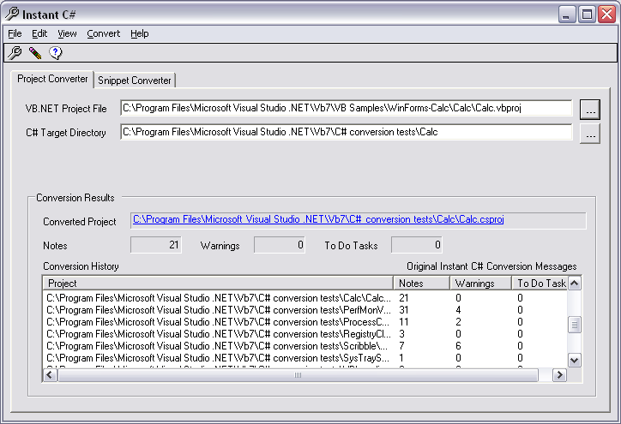Click the history list scroll left arrow
Screen dimensions: 621x424
(x=50, y=375)
